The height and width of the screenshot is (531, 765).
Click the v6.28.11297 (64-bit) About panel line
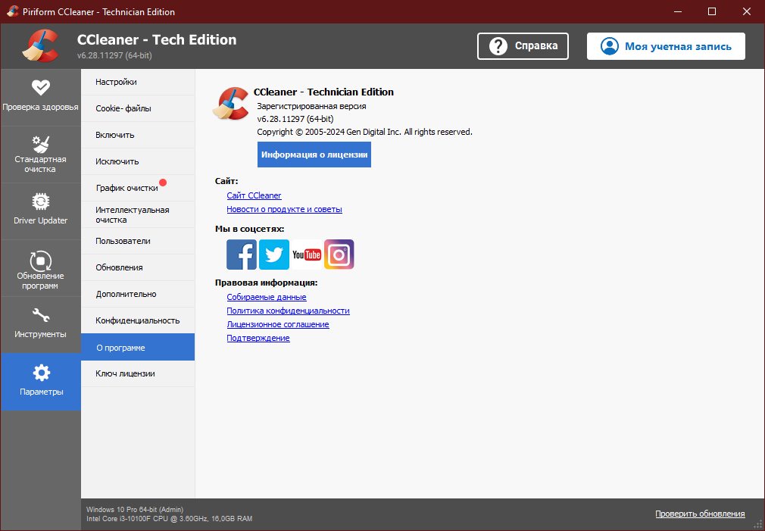pos(295,119)
